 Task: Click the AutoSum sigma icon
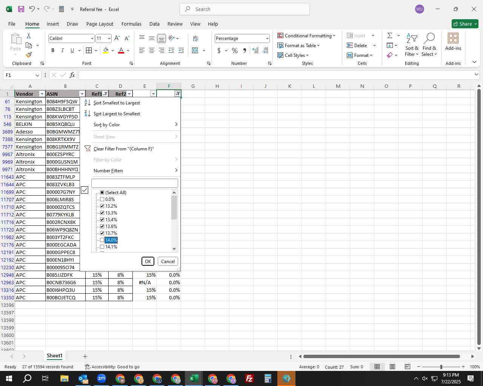click(x=390, y=35)
